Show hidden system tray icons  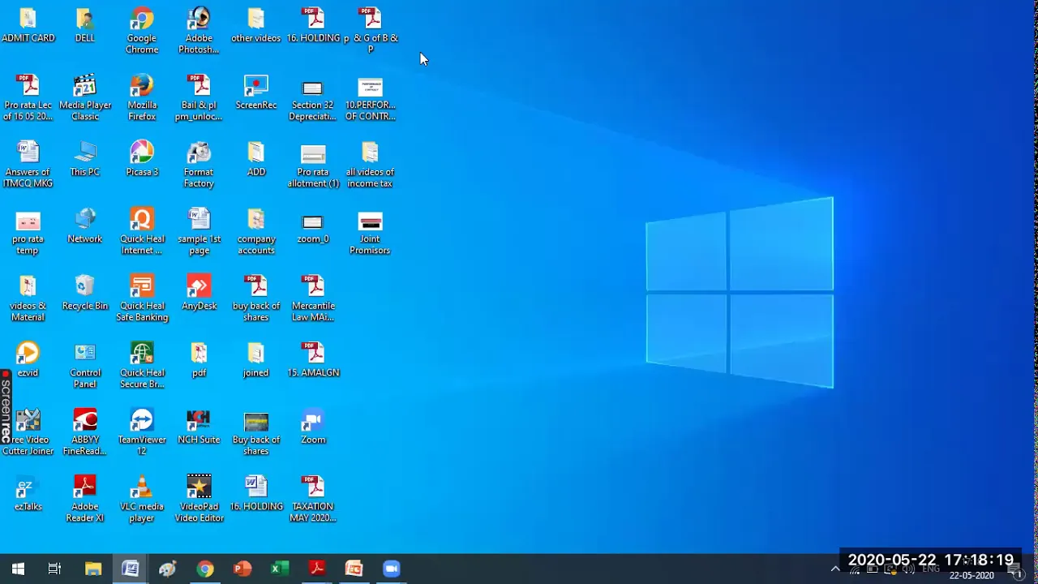click(835, 569)
